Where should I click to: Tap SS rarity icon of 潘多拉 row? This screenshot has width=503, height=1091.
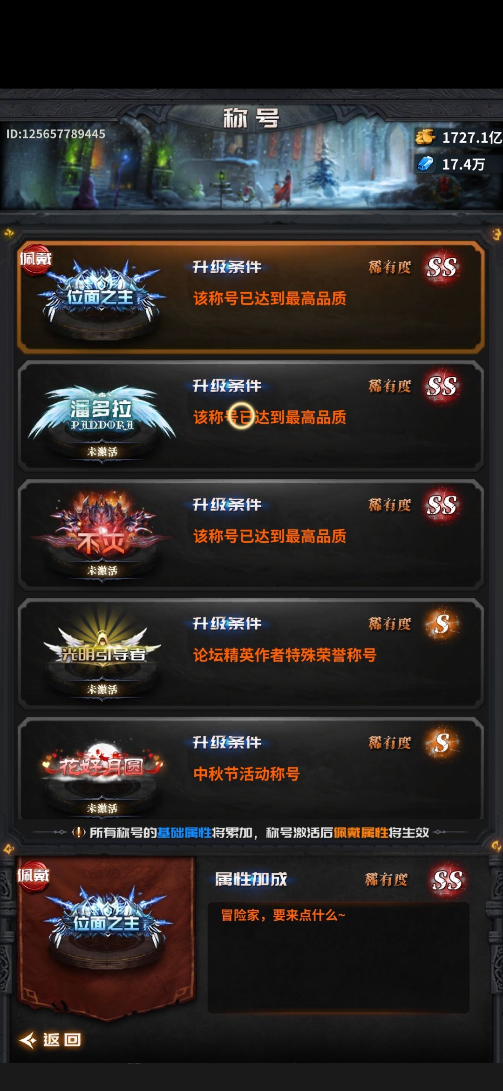[x=442, y=386]
